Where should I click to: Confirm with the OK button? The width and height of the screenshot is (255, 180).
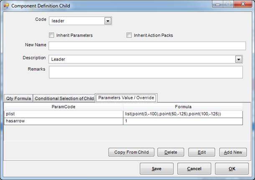click(232, 169)
